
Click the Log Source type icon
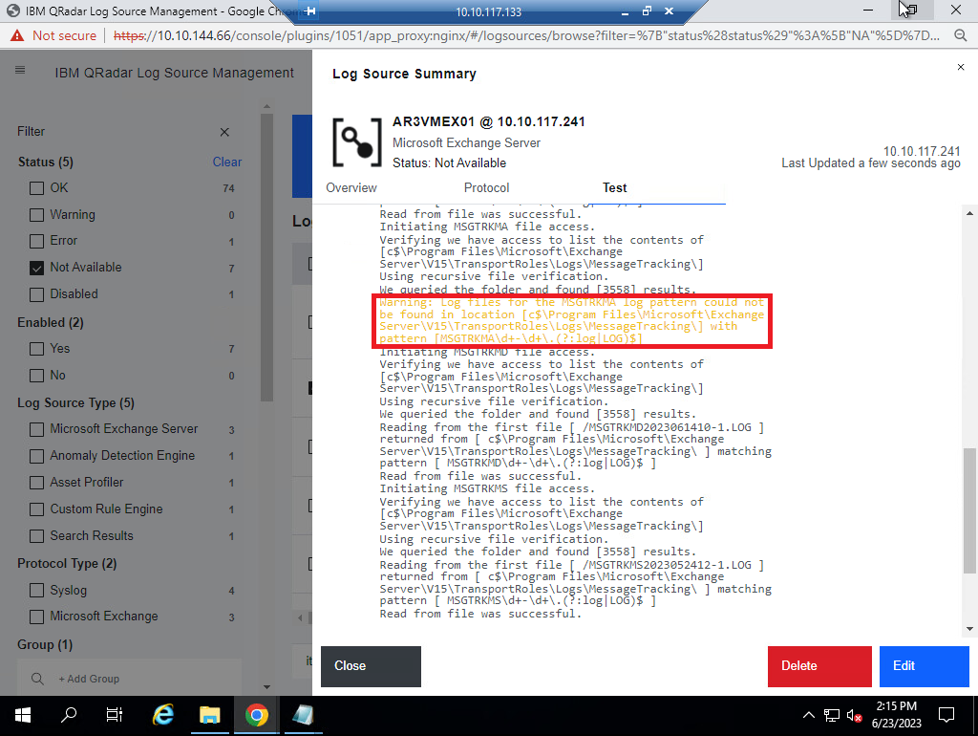click(x=357, y=142)
